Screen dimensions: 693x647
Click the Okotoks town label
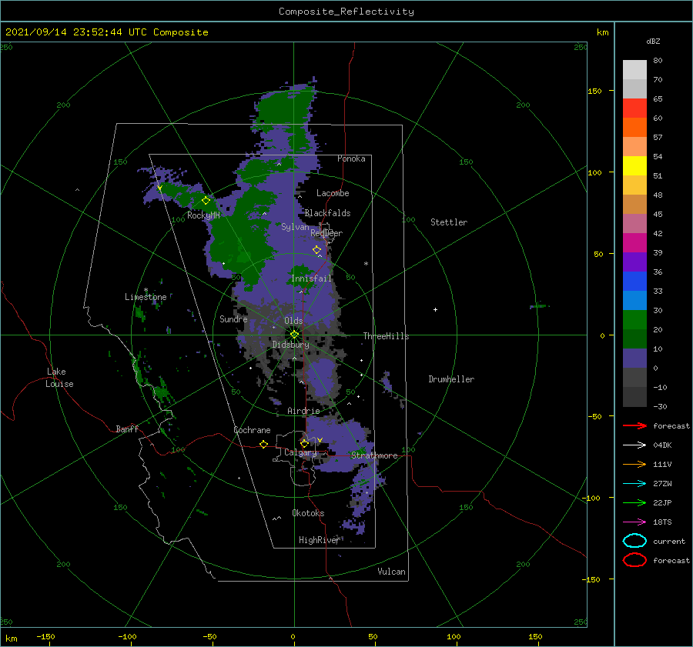coord(308,513)
